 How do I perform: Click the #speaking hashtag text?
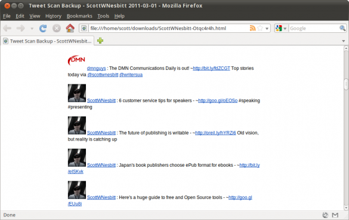click(249, 100)
